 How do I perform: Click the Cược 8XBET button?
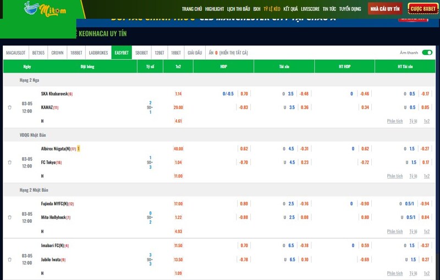point(423,9)
